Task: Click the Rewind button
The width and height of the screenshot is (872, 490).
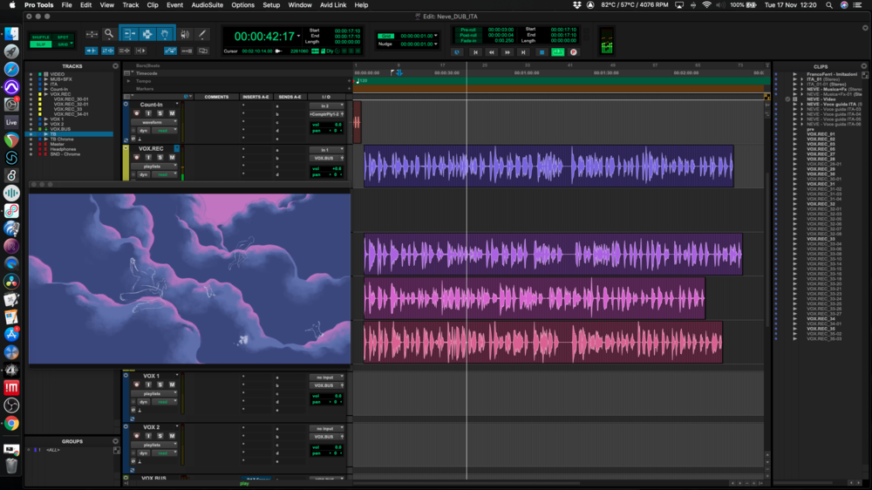Action: (491, 52)
